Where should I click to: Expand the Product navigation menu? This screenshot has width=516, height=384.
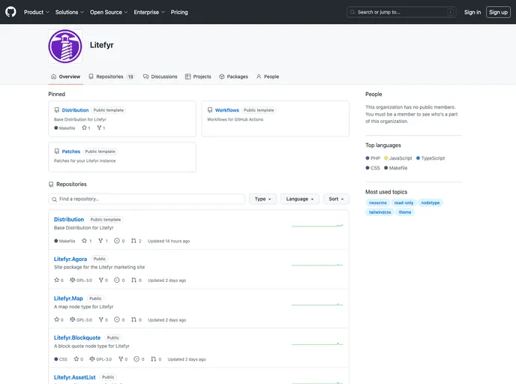36,12
